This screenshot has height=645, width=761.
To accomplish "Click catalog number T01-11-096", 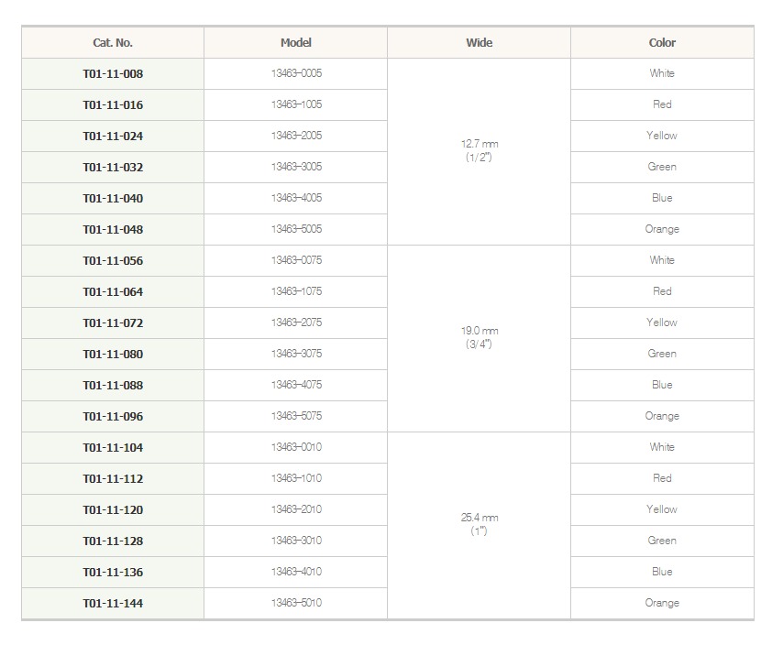I will point(113,417).
